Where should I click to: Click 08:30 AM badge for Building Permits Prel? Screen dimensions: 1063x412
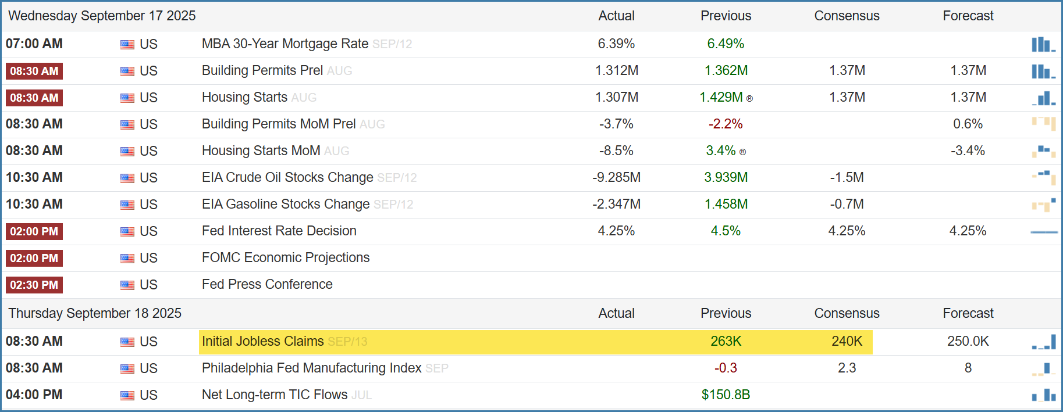click(34, 71)
